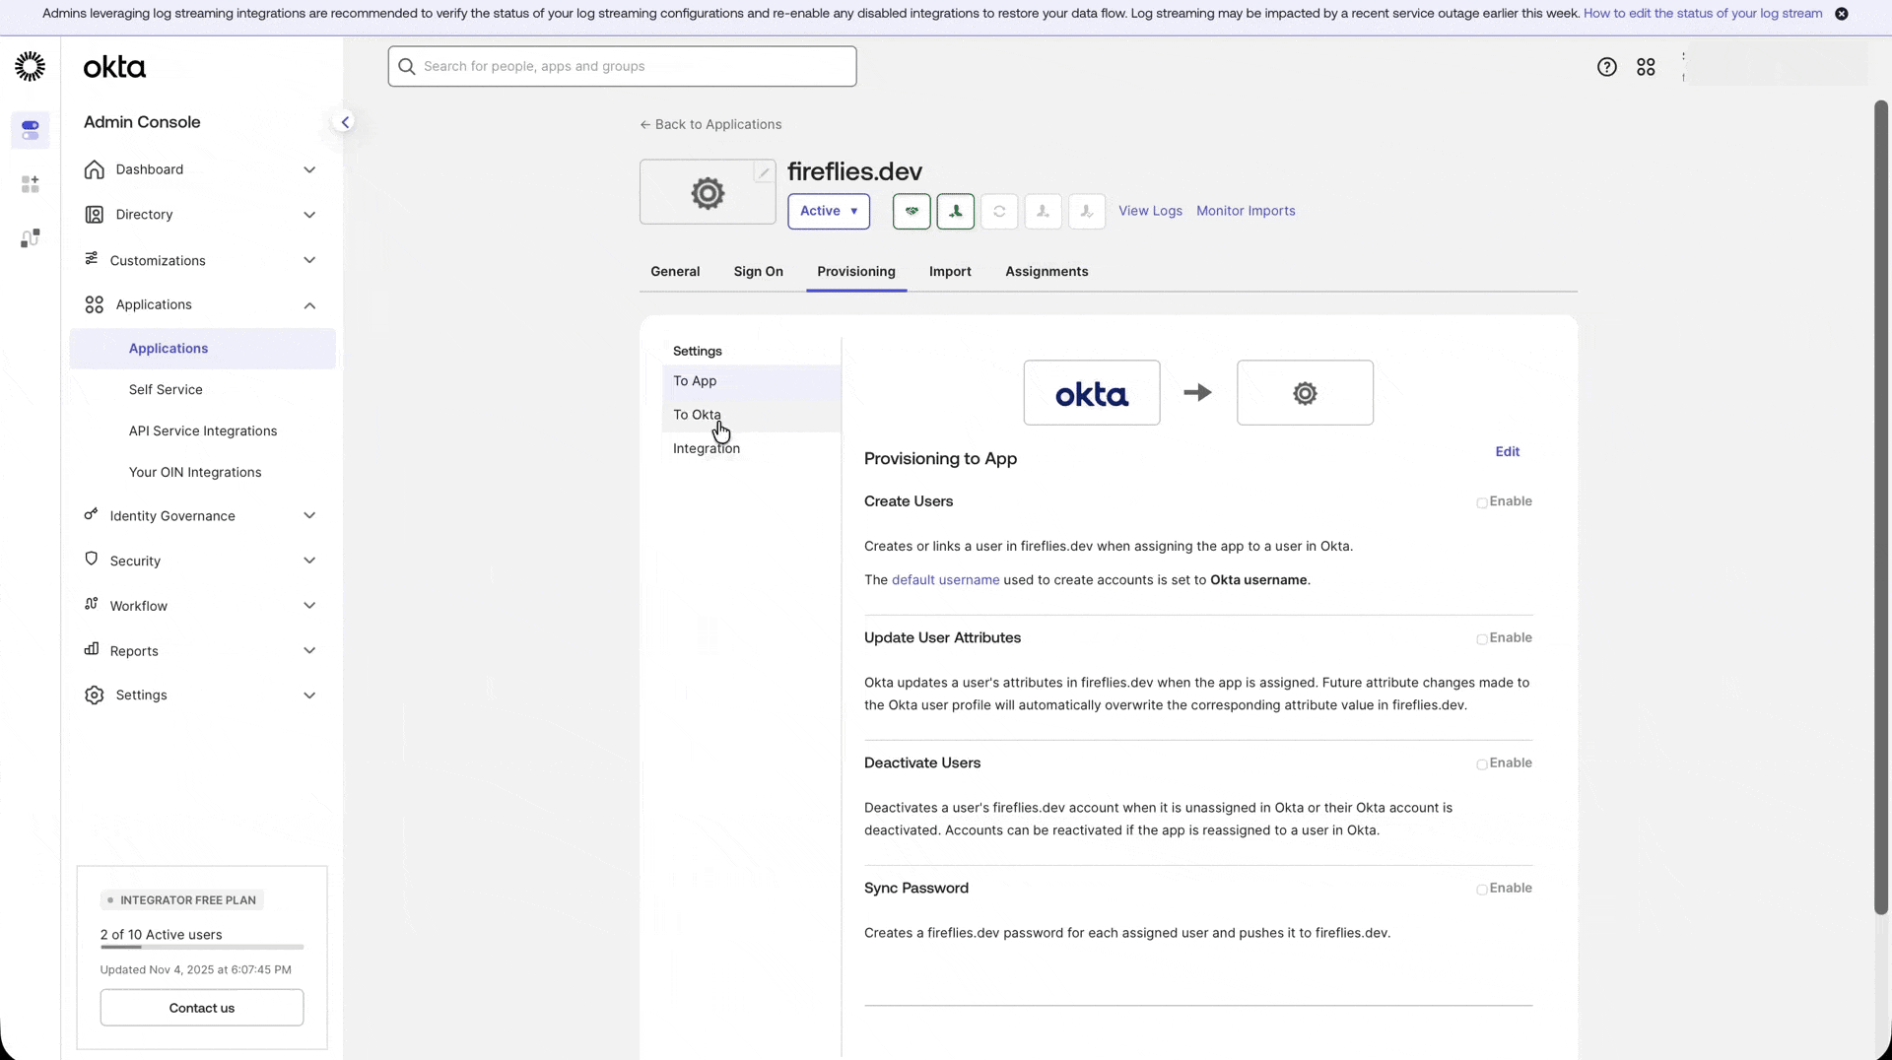This screenshot has height=1060, width=1892.
Task: Click the green import users status icon
Action: click(x=955, y=211)
